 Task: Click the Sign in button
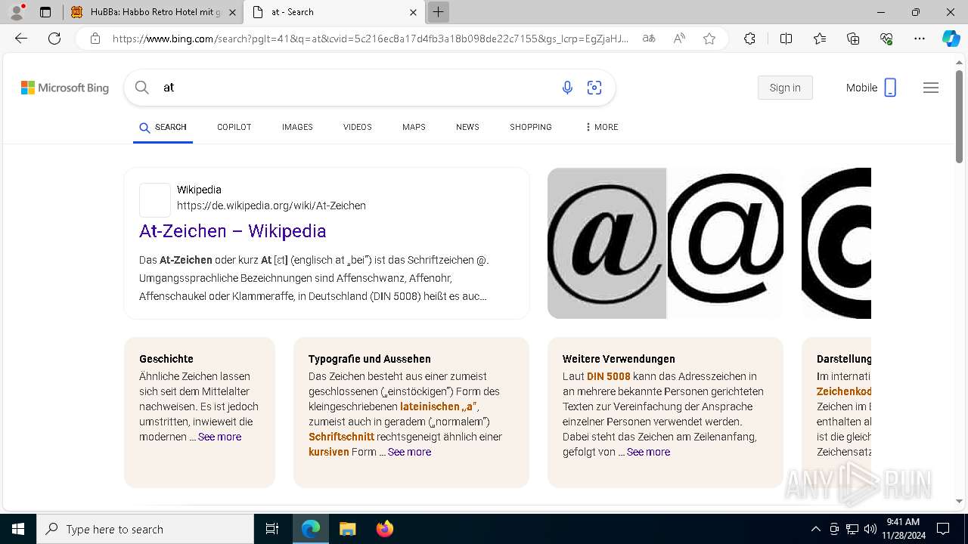tap(785, 88)
